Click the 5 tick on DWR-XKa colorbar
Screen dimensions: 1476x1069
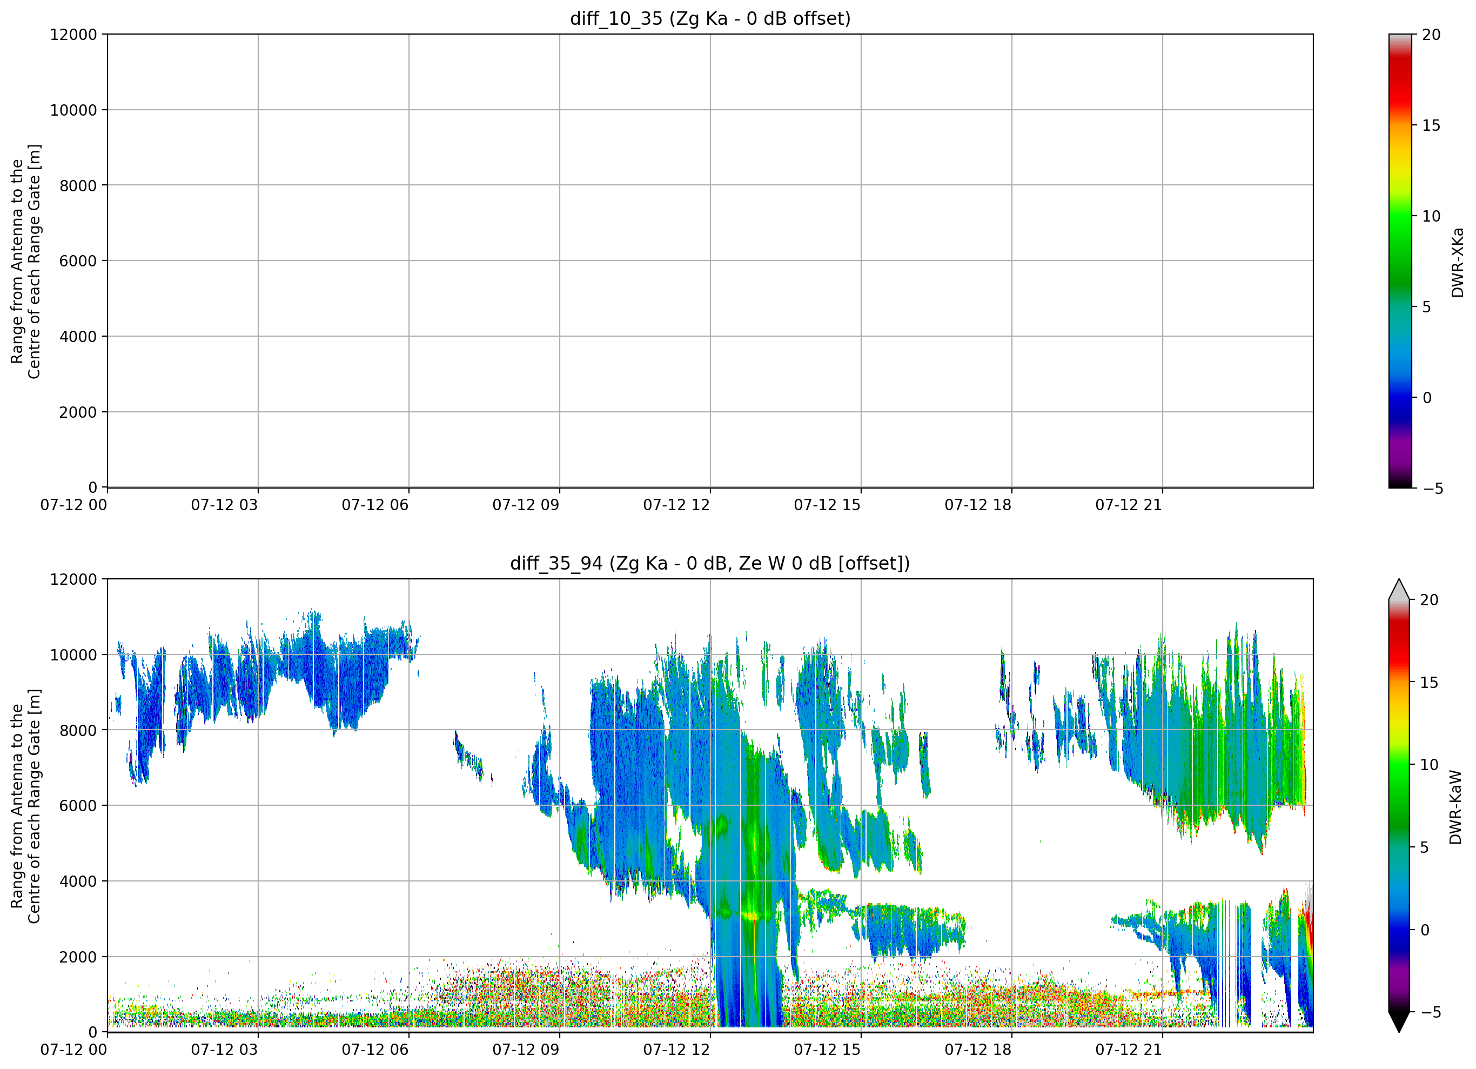click(1426, 308)
